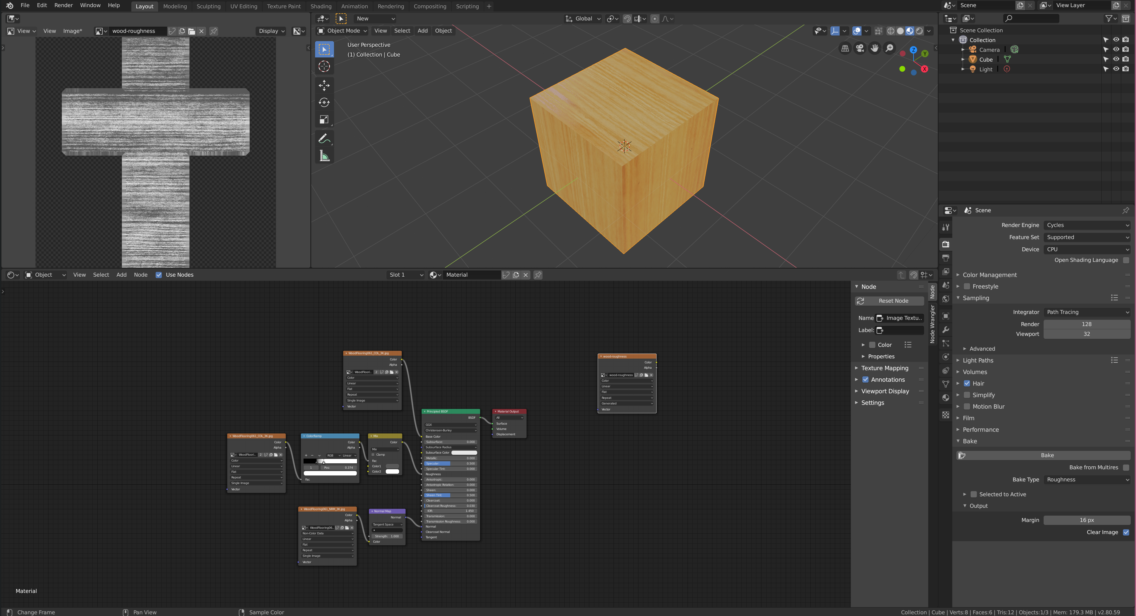The height and width of the screenshot is (616, 1136).
Task: Expand the Light Paths panel
Action: [x=978, y=360]
